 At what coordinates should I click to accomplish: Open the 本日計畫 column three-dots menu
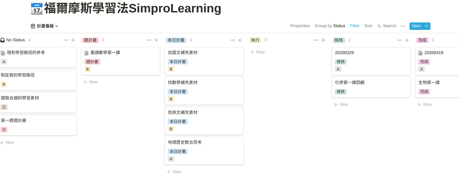point(233,40)
